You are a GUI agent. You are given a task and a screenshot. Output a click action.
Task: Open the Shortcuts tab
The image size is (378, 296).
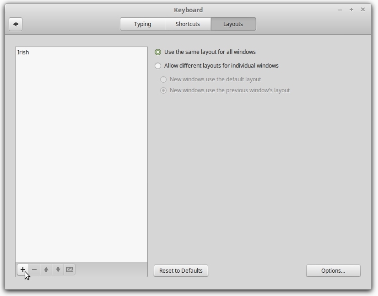[188, 24]
